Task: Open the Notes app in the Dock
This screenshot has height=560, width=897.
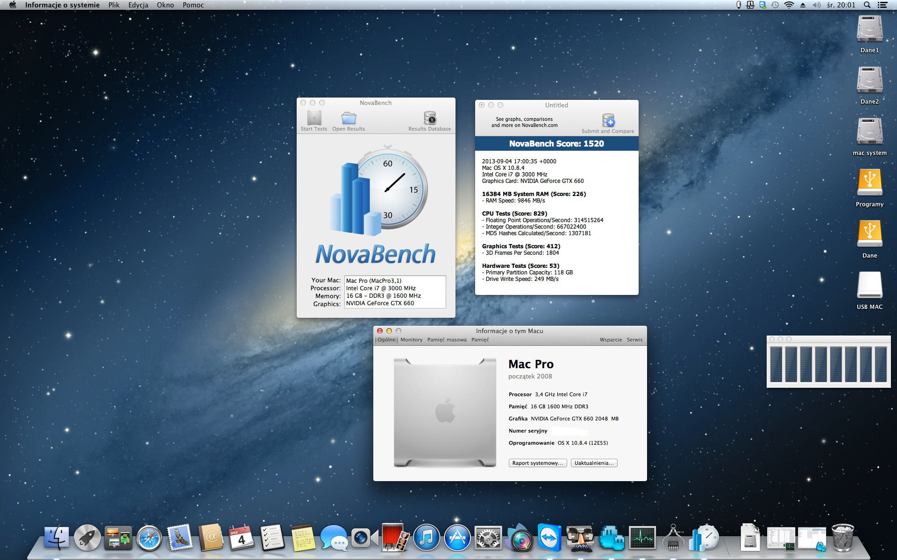Action: coord(303,538)
